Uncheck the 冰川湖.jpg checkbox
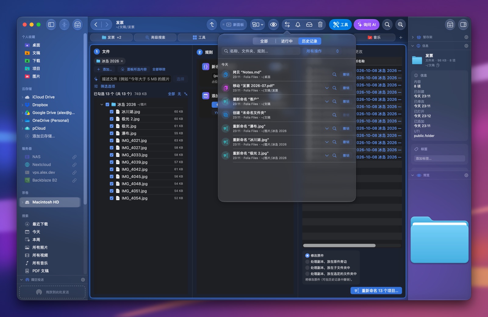488x317 pixels. click(x=112, y=112)
